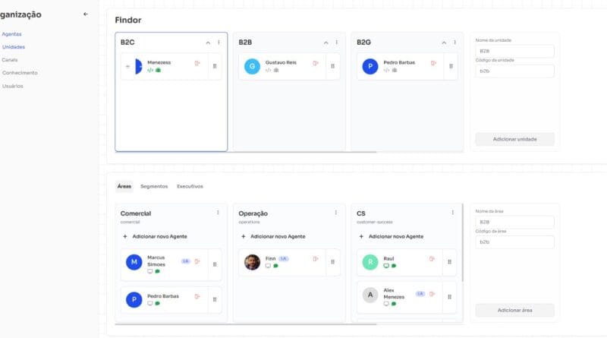Click the code icon under Menezess
The image size is (607, 338).
tap(150, 71)
